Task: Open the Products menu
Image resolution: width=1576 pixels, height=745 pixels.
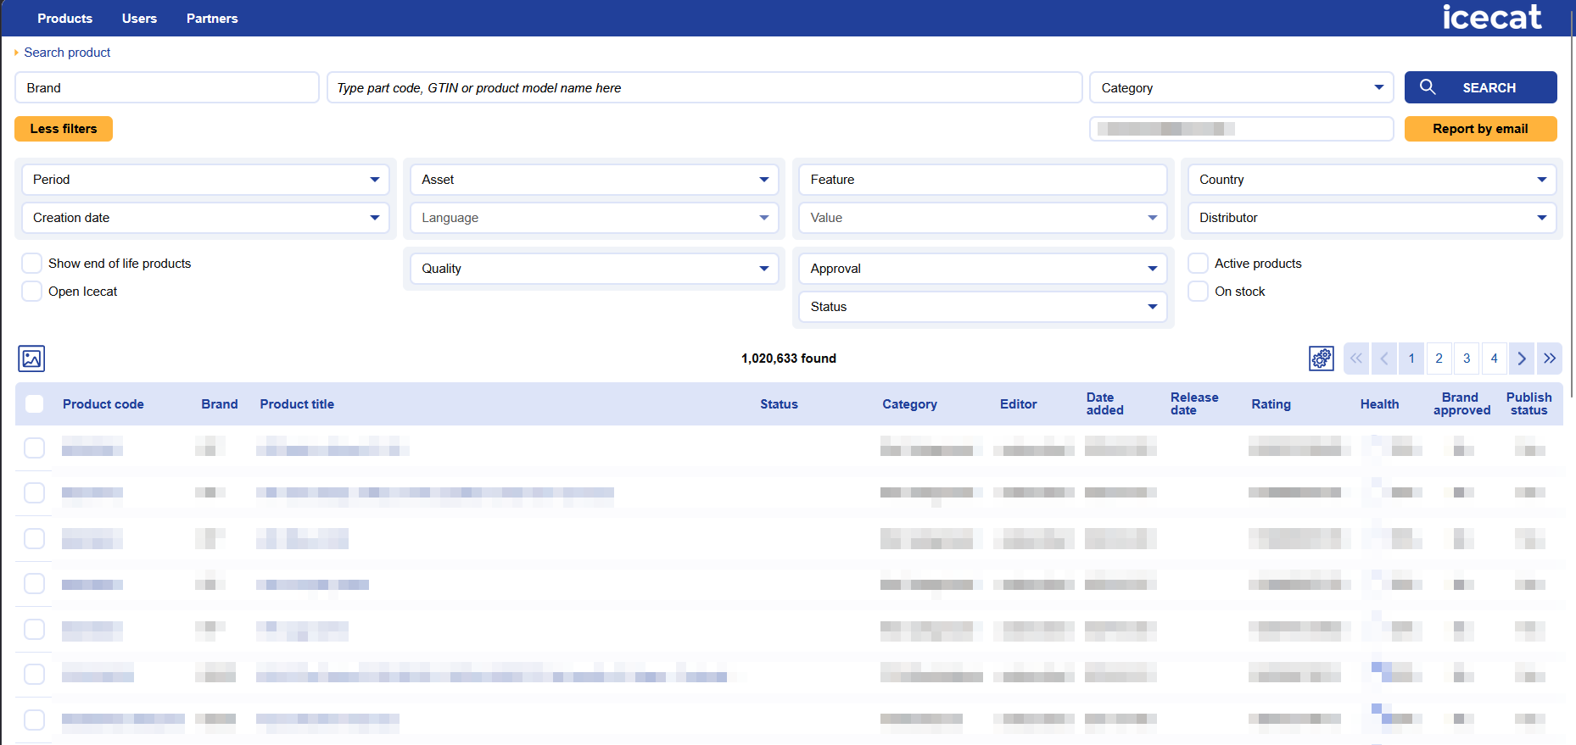Action: pyautogui.click(x=65, y=19)
